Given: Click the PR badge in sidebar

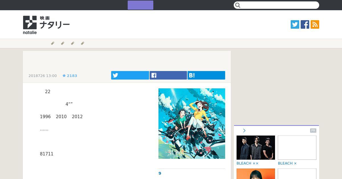Looking at the screenshot, I should click(313, 130).
